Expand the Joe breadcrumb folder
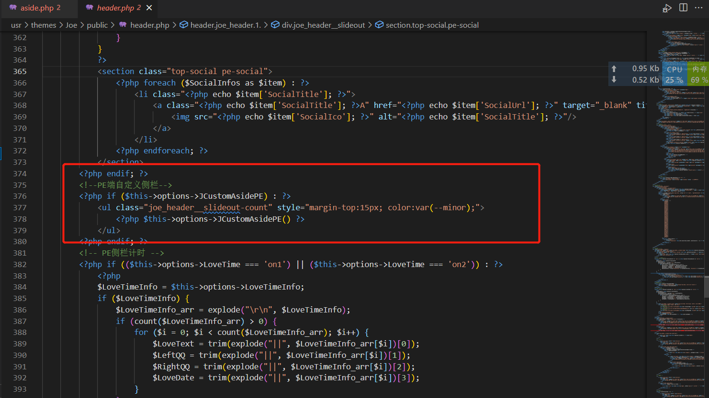Screen dimensions: 709x398 coord(71,25)
